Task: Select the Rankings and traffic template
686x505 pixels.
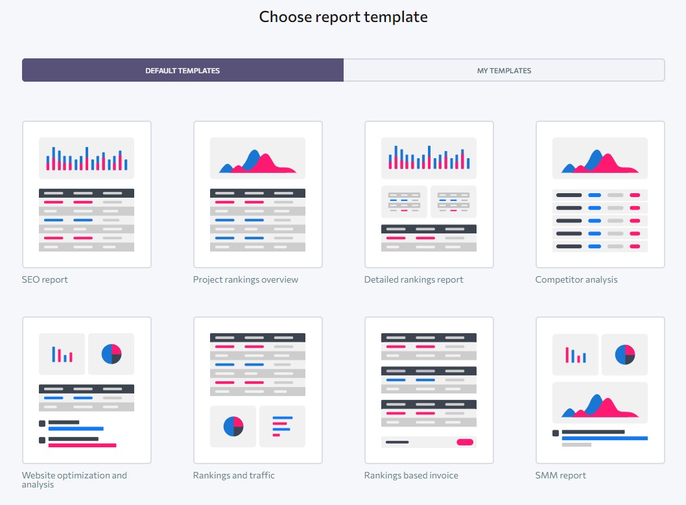Action: coord(257,390)
